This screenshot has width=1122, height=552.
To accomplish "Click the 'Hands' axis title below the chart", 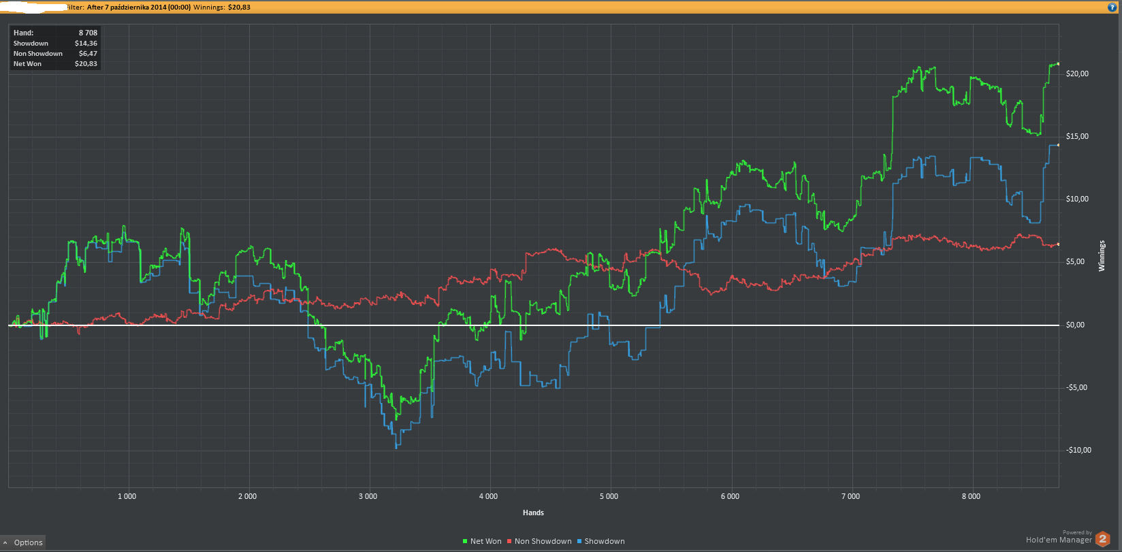I will (x=534, y=513).
